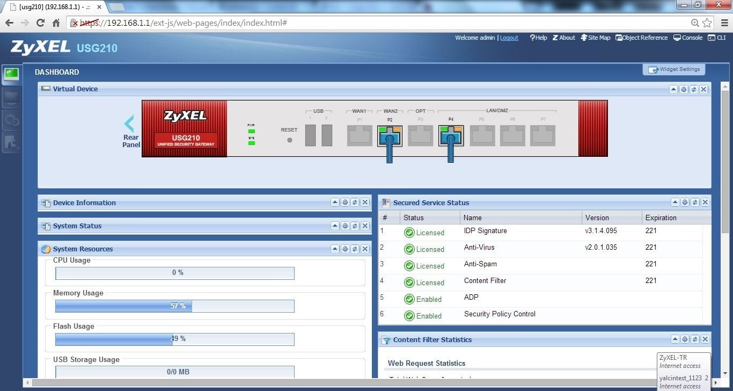Refresh the Secured Service Status widget
Image resolution: width=733 pixels, height=391 pixels.
tap(695, 202)
